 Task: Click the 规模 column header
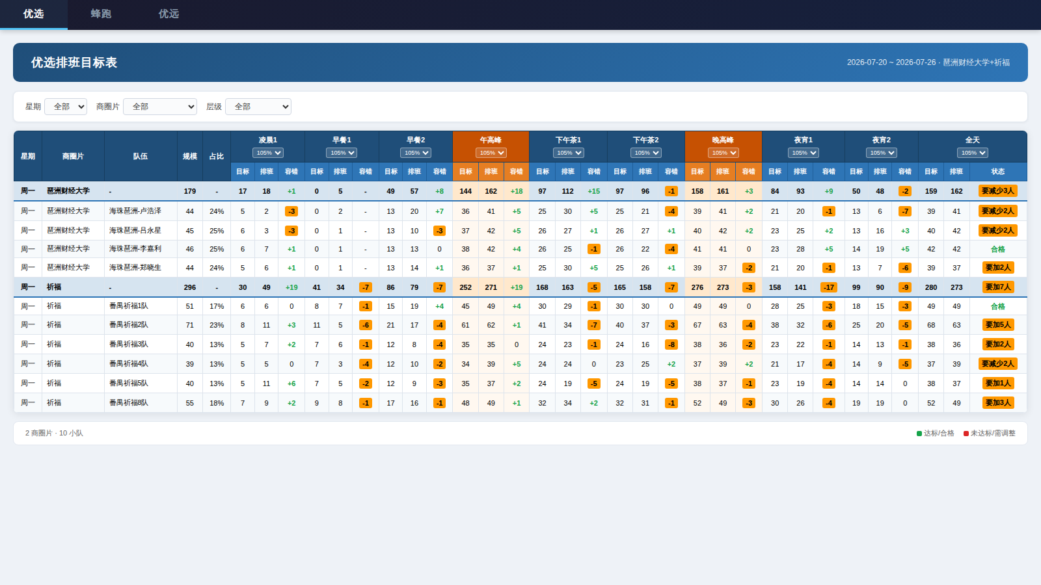(x=190, y=156)
